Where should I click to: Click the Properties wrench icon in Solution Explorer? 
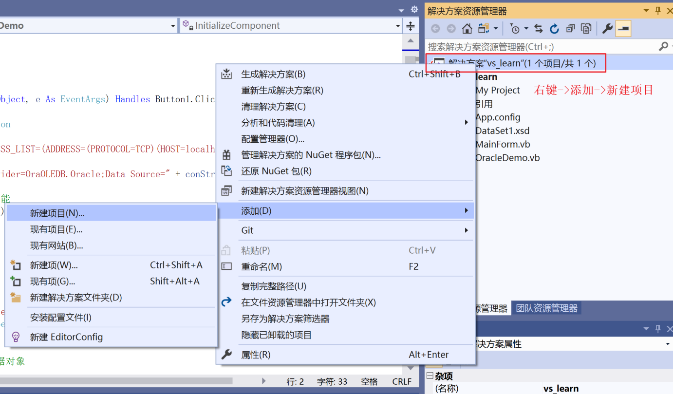click(x=606, y=28)
